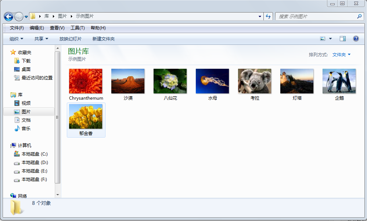Toggle the preview pane icon

tap(343, 39)
